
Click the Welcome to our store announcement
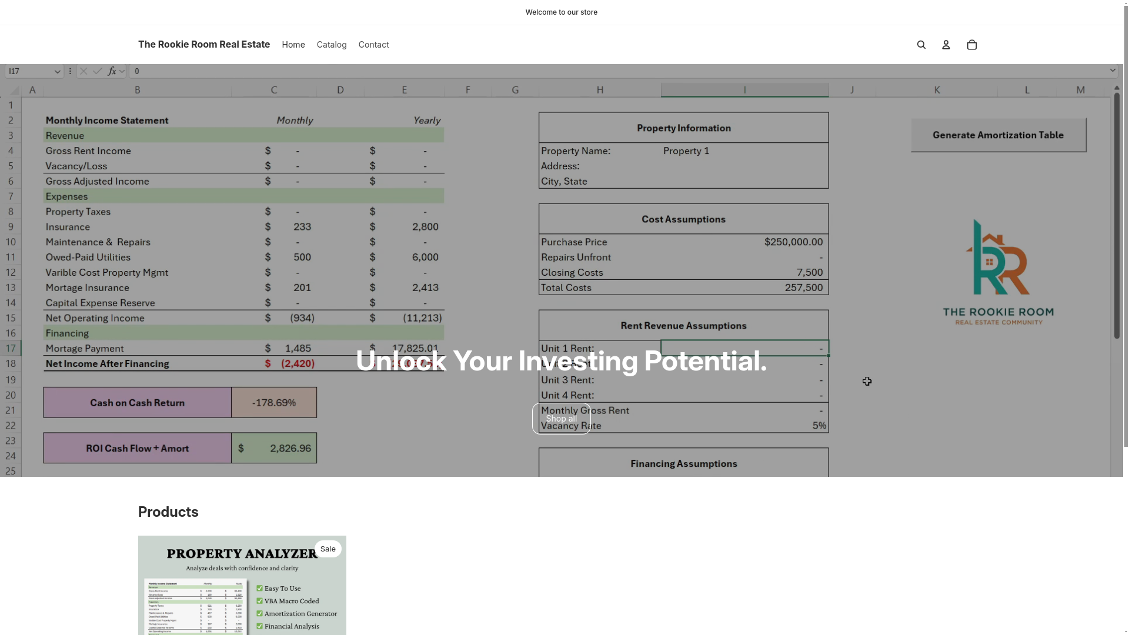pyautogui.click(x=561, y=12)
